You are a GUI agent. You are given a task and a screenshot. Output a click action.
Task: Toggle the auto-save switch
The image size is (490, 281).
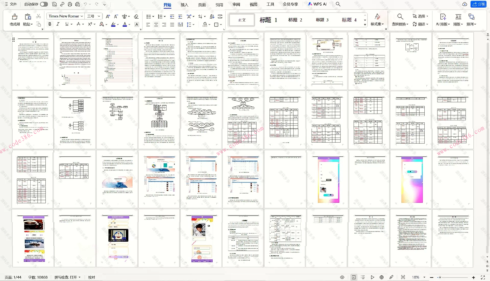point(44,4)
